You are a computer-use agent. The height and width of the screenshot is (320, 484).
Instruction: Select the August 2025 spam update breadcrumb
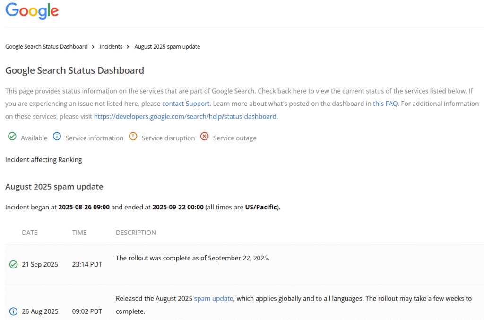(167, 47)
